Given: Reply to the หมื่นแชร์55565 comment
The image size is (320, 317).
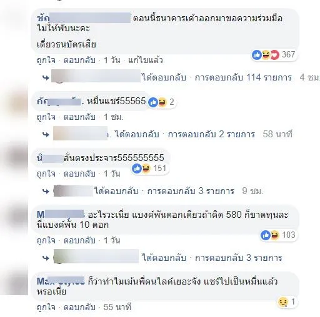Looking at the screenshot, I should (x=79, y=117).
